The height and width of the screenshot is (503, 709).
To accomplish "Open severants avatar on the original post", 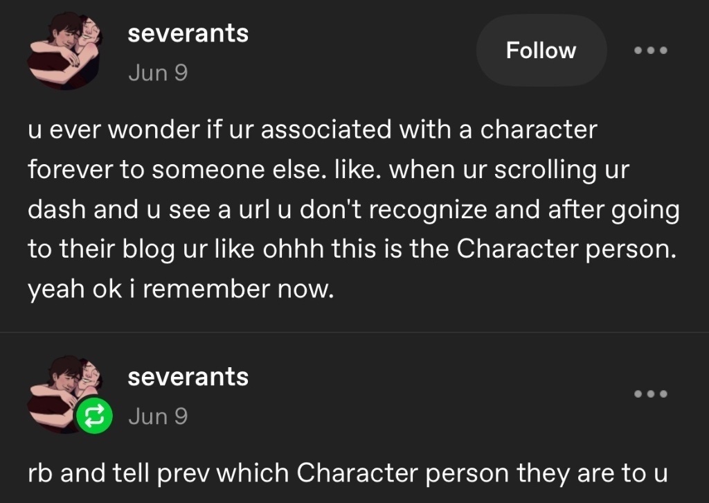I will pyautogui.click(x=64, y=51).
